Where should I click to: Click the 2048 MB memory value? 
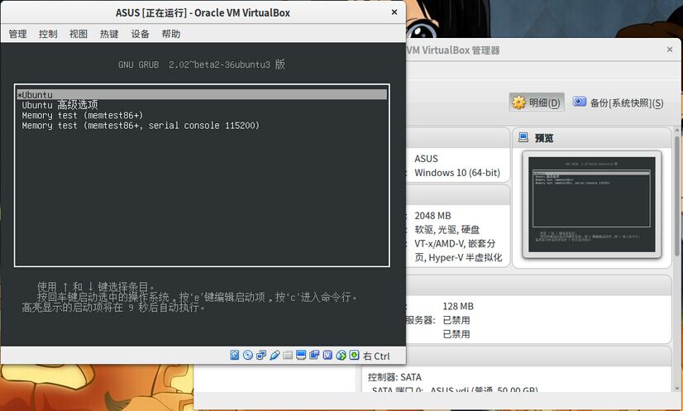coord(432,216)
